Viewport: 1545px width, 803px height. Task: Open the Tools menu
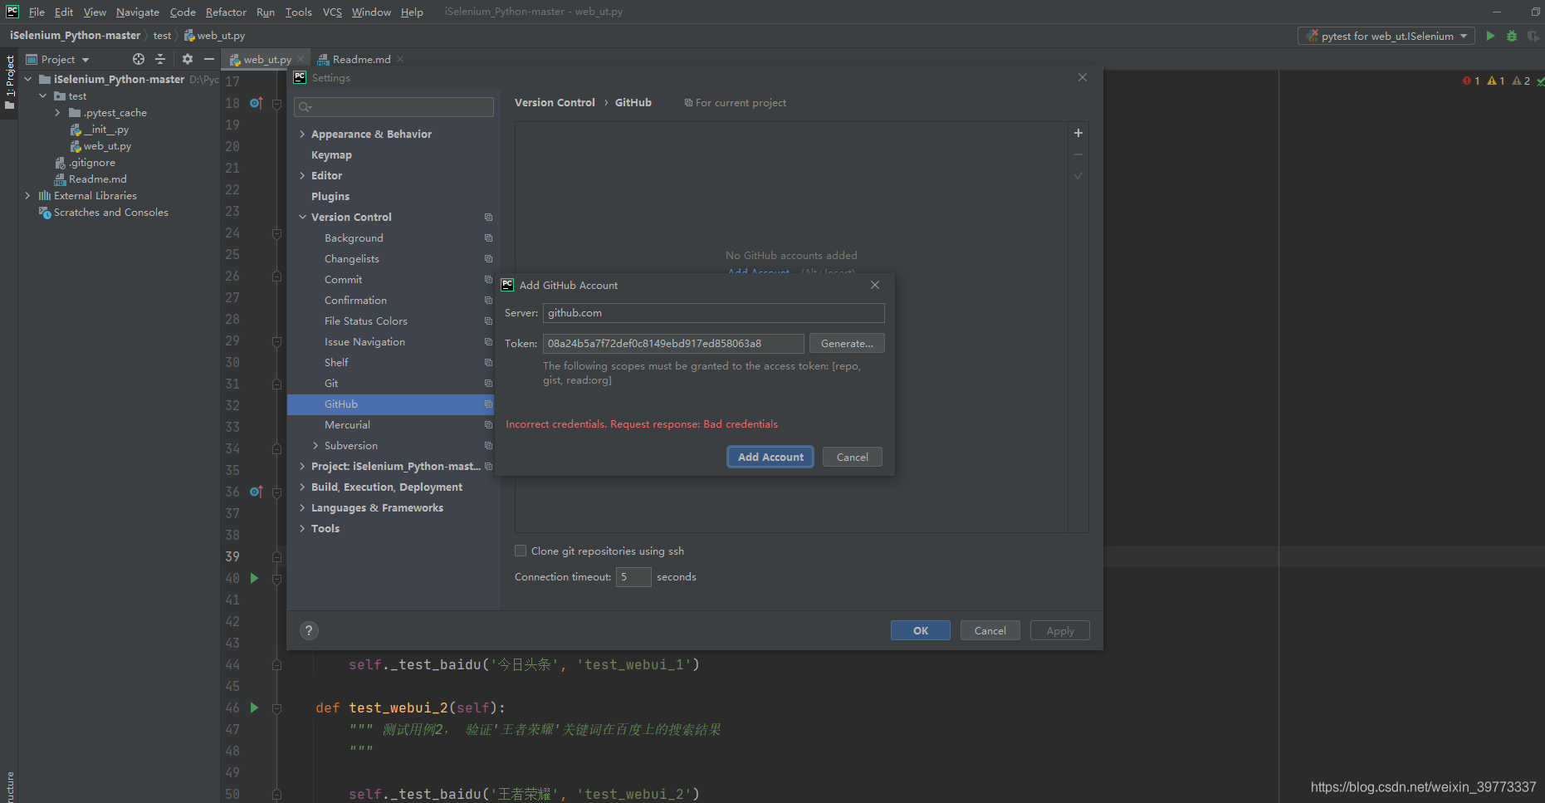tap(298, 12)
